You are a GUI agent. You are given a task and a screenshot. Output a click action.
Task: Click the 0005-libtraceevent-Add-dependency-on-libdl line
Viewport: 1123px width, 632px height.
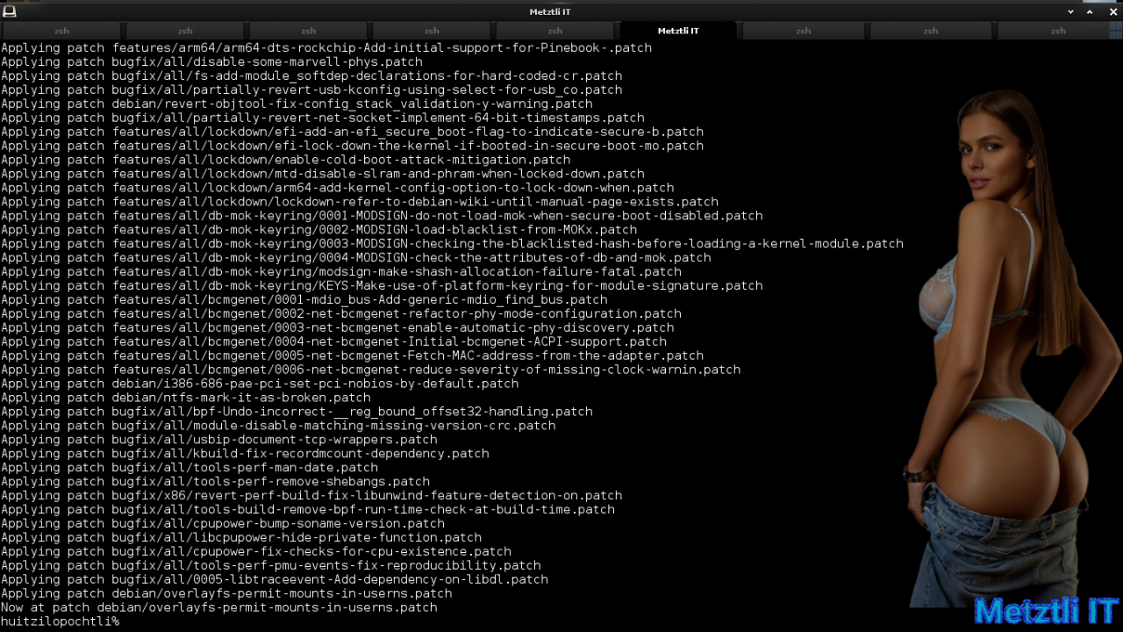click(x=275, y=579)
